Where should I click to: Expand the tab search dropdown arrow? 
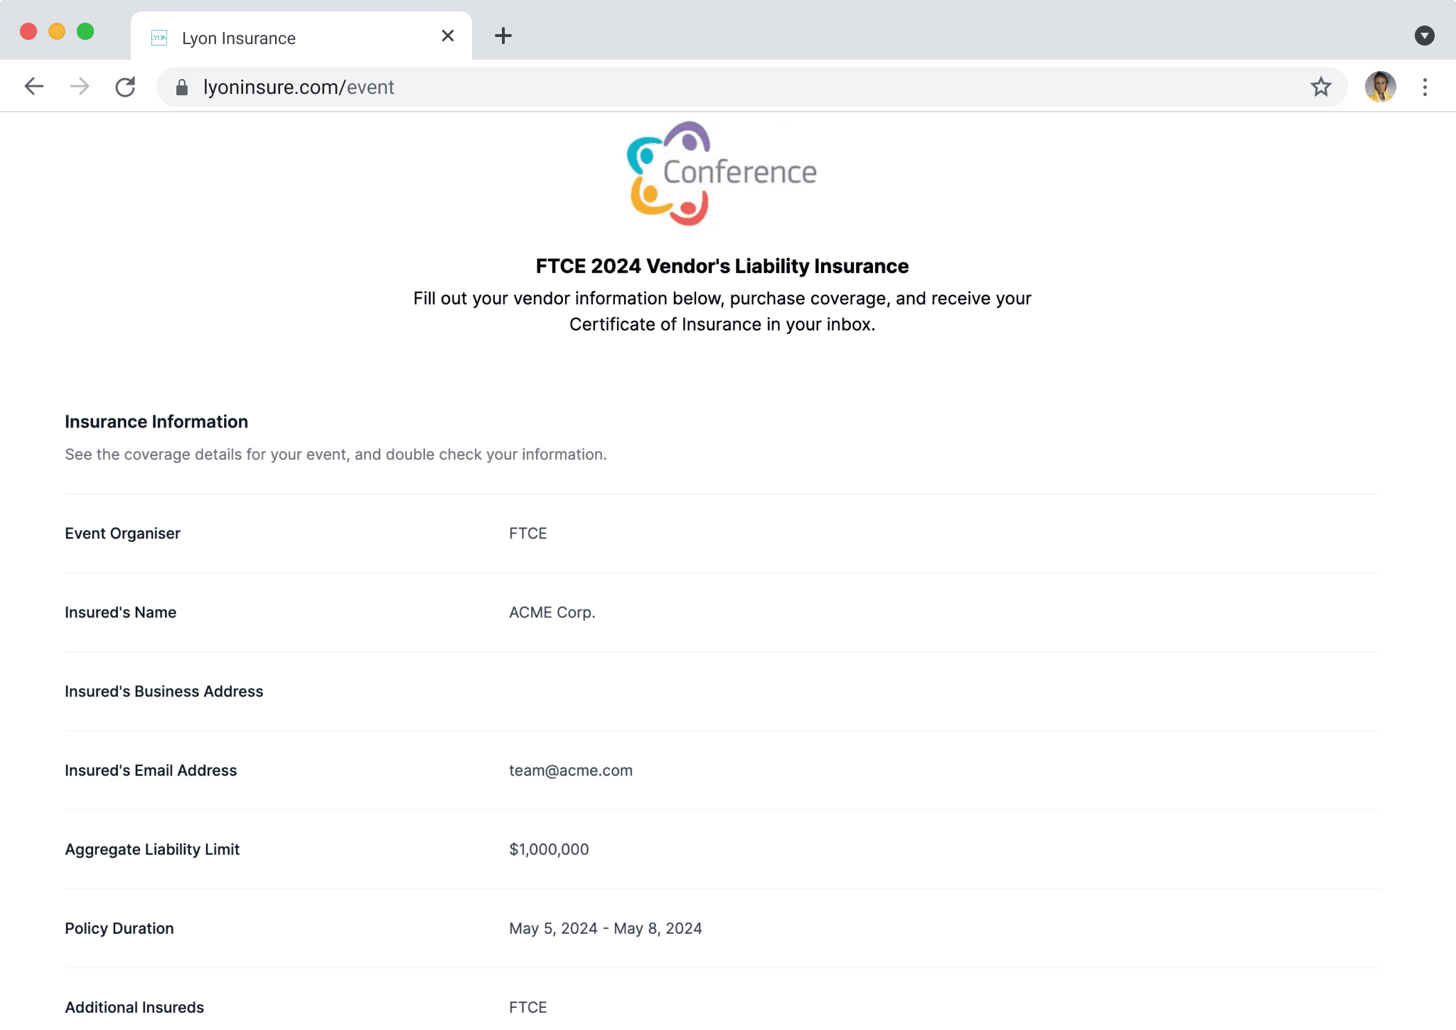[1424, 36]
